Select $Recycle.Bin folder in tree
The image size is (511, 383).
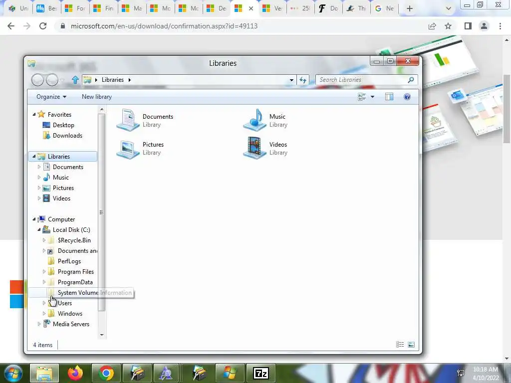[74, 240]
